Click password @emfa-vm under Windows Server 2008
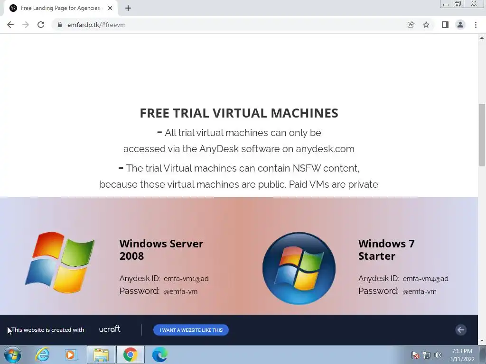 [x=180, y=291]
